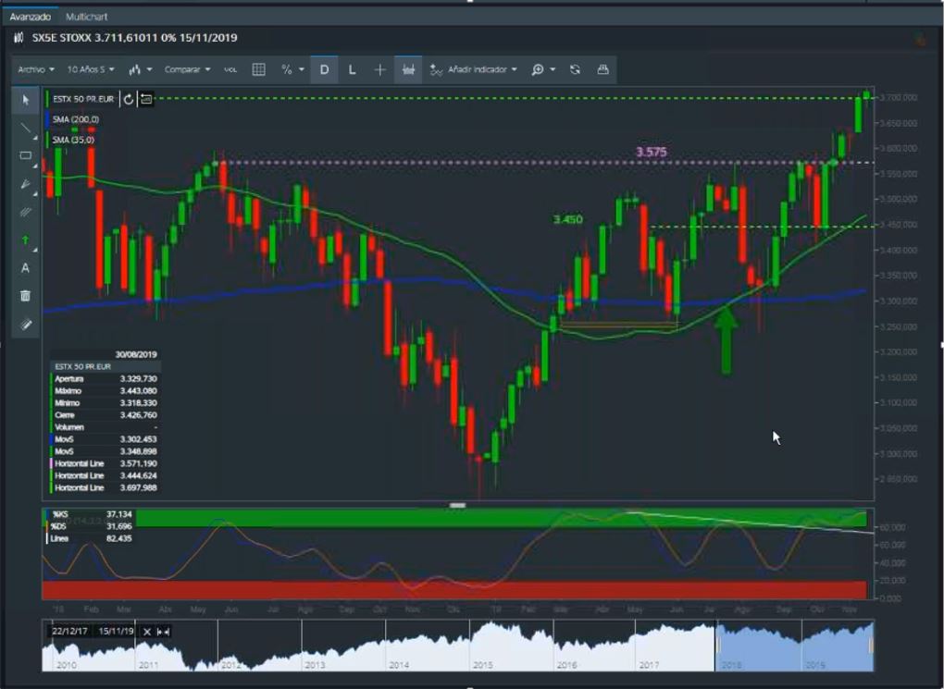The width and height of the screenshot is (944, 689).
Task: Toggle the L line chart mode
Action: coord(352,69)
